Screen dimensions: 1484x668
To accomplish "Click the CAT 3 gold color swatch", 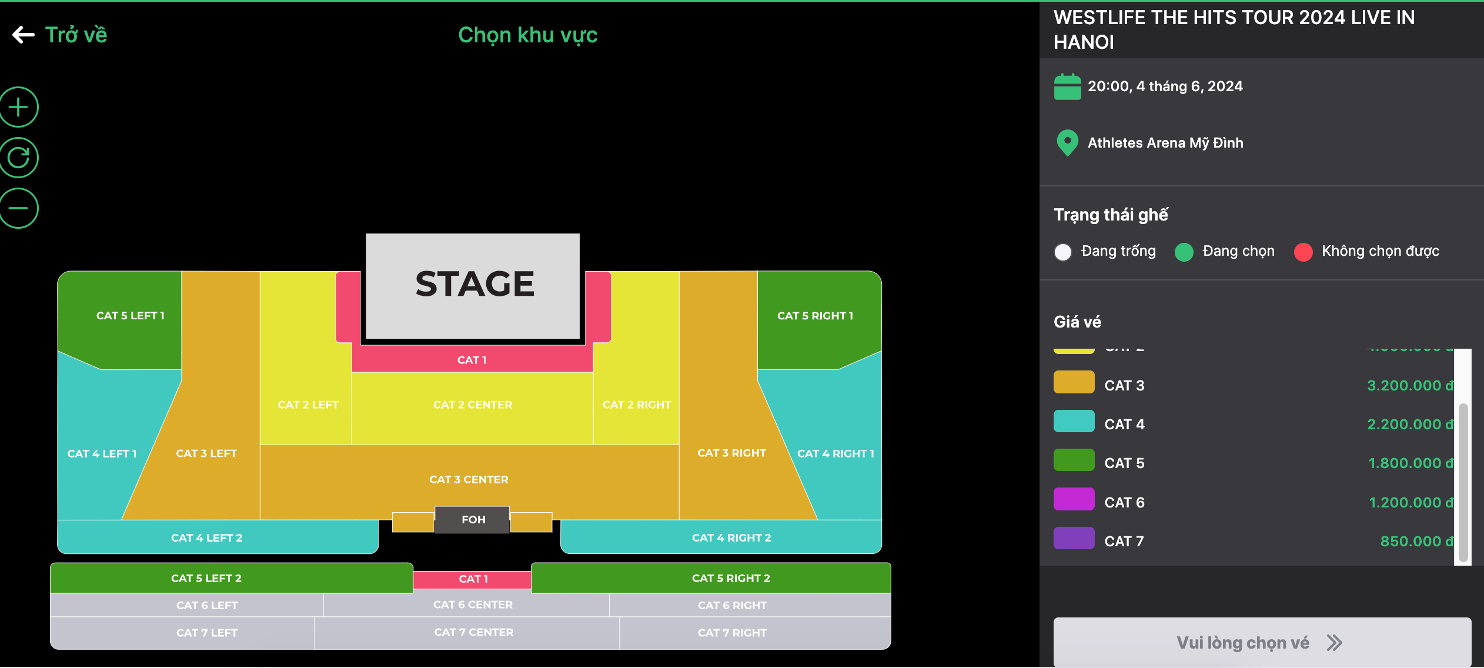I will click(x=1074, y=382).
